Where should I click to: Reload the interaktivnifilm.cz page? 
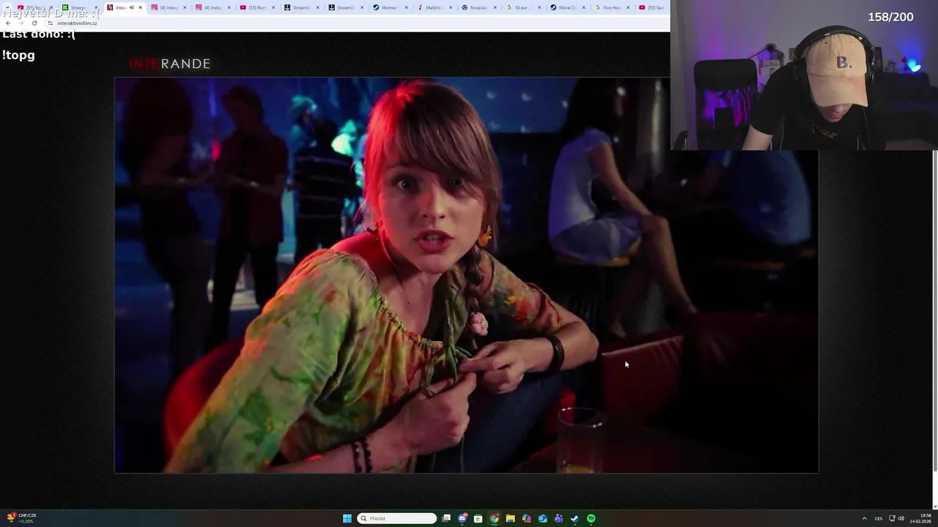34,23
